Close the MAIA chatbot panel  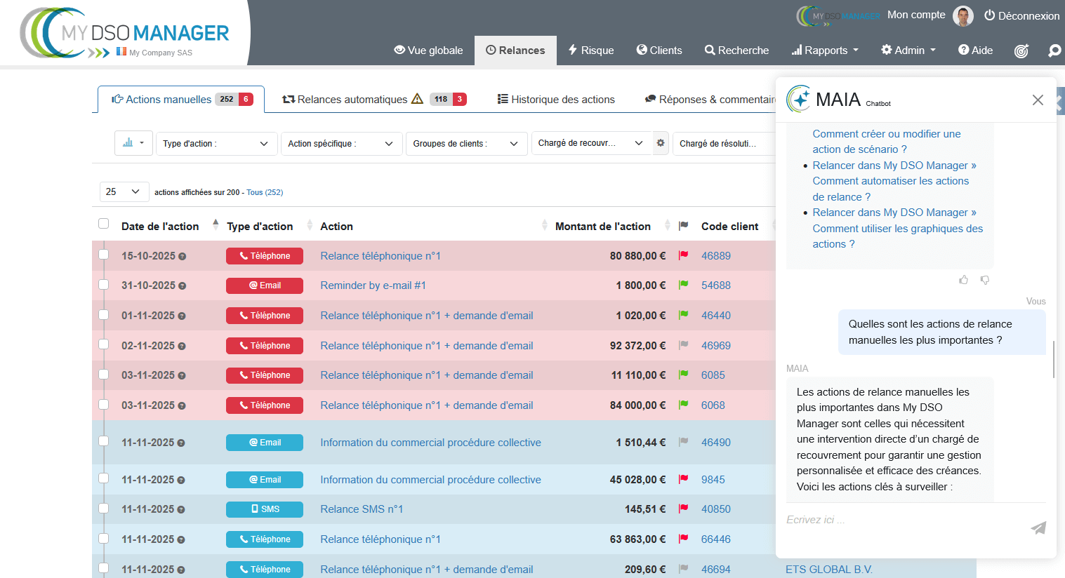pos(1038,100)
